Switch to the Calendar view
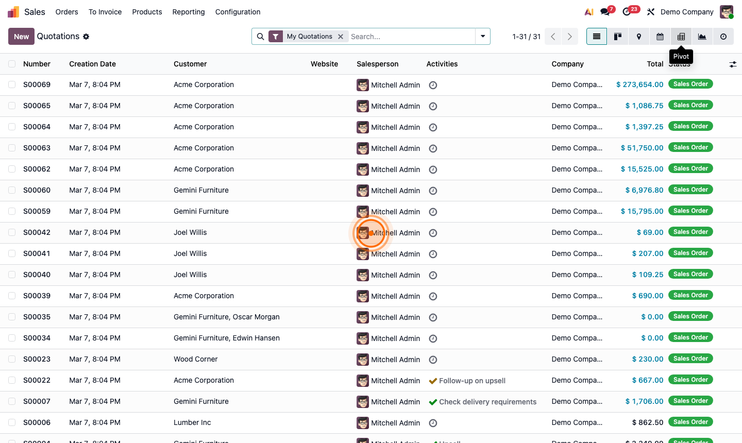 [x=660, y=37]
